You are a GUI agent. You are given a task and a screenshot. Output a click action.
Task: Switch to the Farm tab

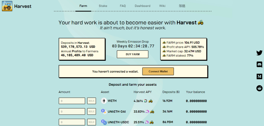pos(83,6)
